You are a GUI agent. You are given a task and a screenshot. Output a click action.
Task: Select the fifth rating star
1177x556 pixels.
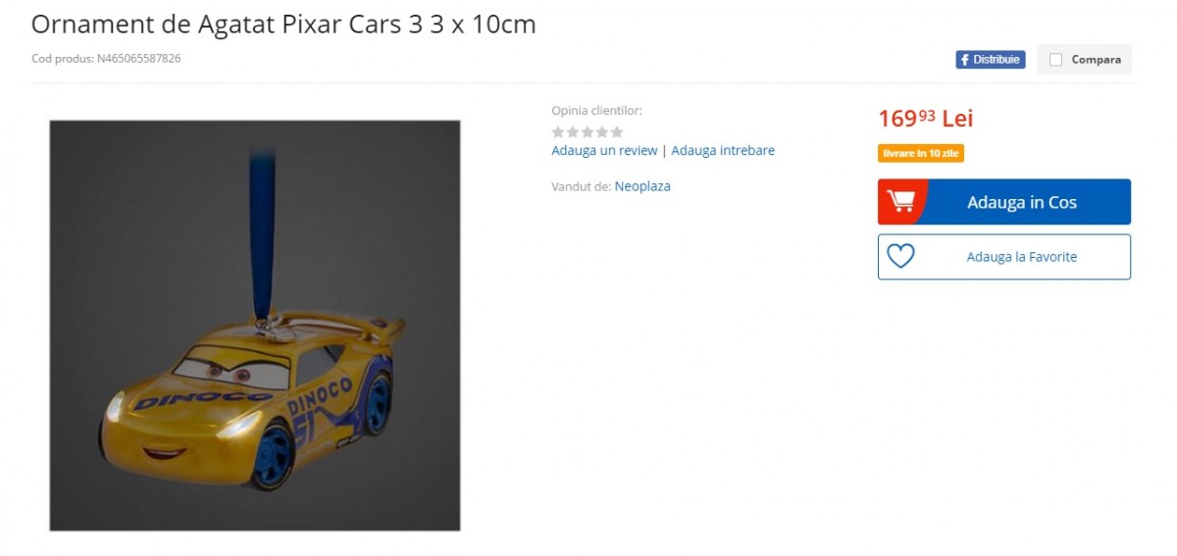617,131
